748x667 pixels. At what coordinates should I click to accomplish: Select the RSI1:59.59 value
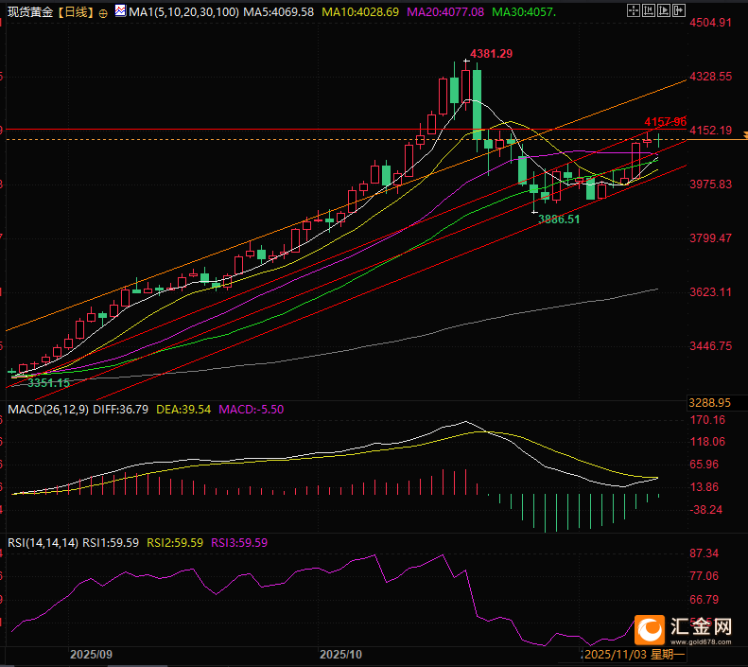[111, 543]
